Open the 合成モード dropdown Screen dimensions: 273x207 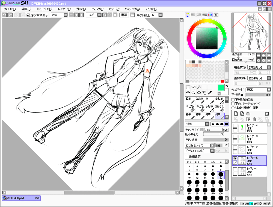click(x=269, y=90)
